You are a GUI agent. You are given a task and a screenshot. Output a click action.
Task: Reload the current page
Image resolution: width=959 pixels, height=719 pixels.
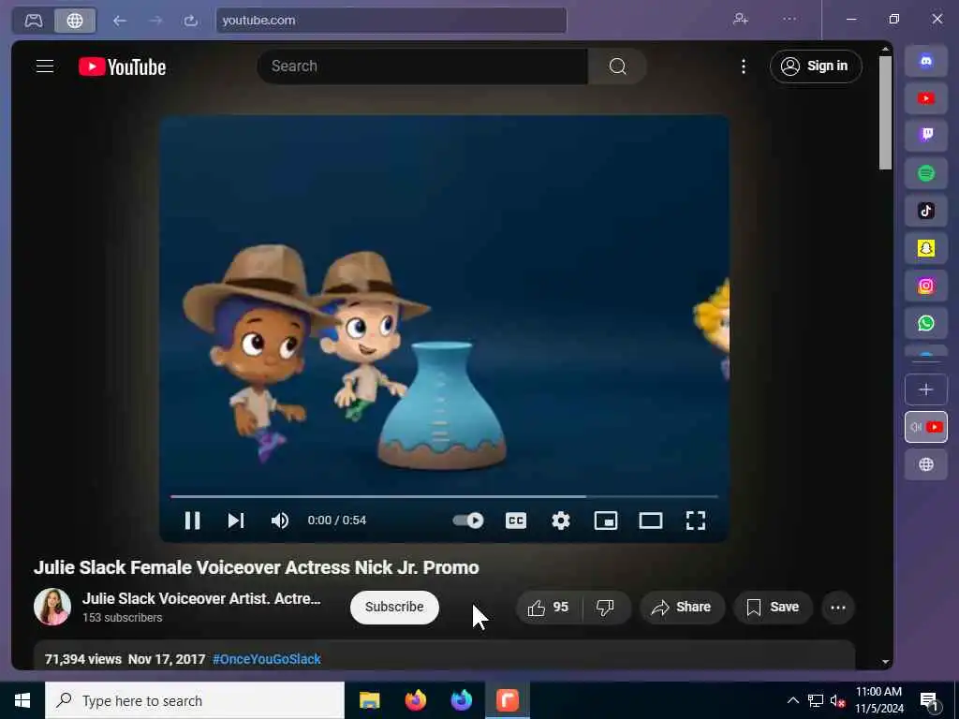click(x=191, y=21)
